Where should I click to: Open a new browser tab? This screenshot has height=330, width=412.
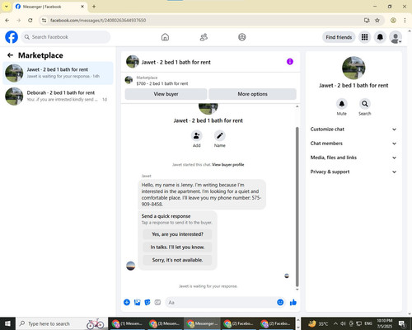coord(94,7)
